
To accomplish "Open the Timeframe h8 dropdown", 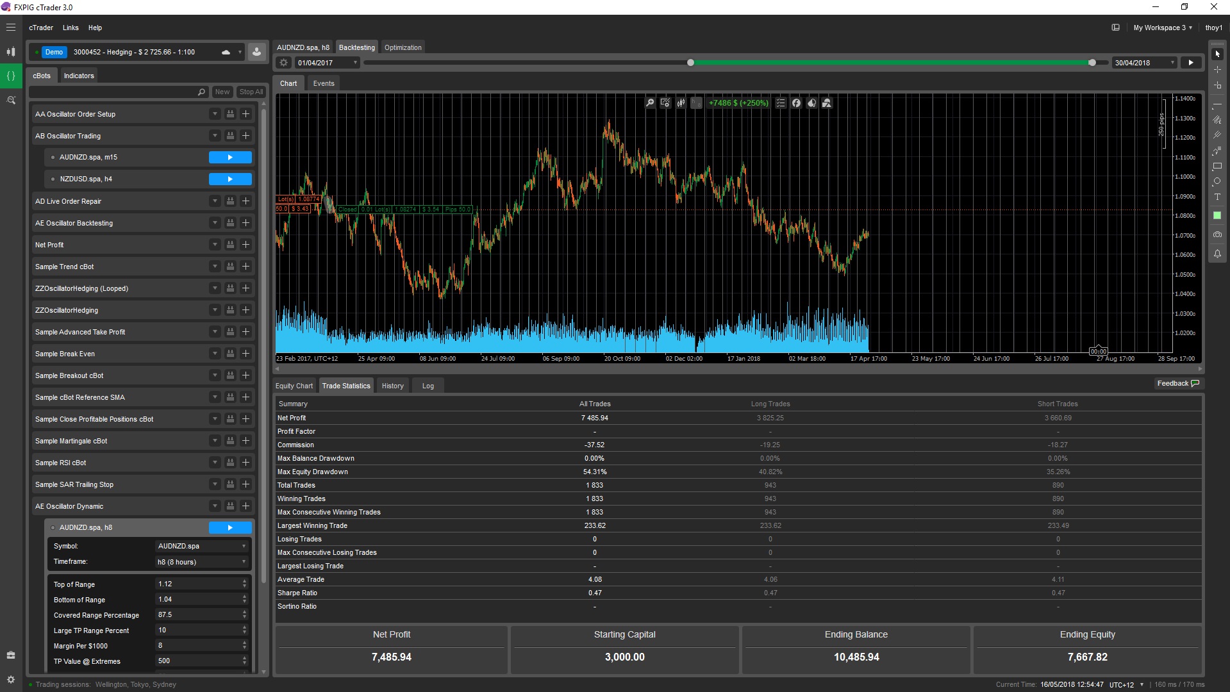I will coord(202,562).
